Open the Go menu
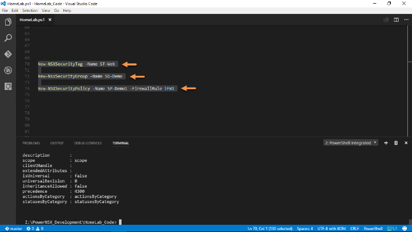Screen dimensions: 412x232 tap(56, 10)
